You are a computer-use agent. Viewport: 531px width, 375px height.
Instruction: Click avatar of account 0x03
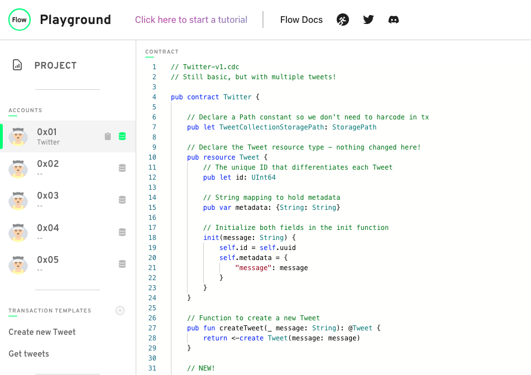pyautogui.click(x=18, y=200)
